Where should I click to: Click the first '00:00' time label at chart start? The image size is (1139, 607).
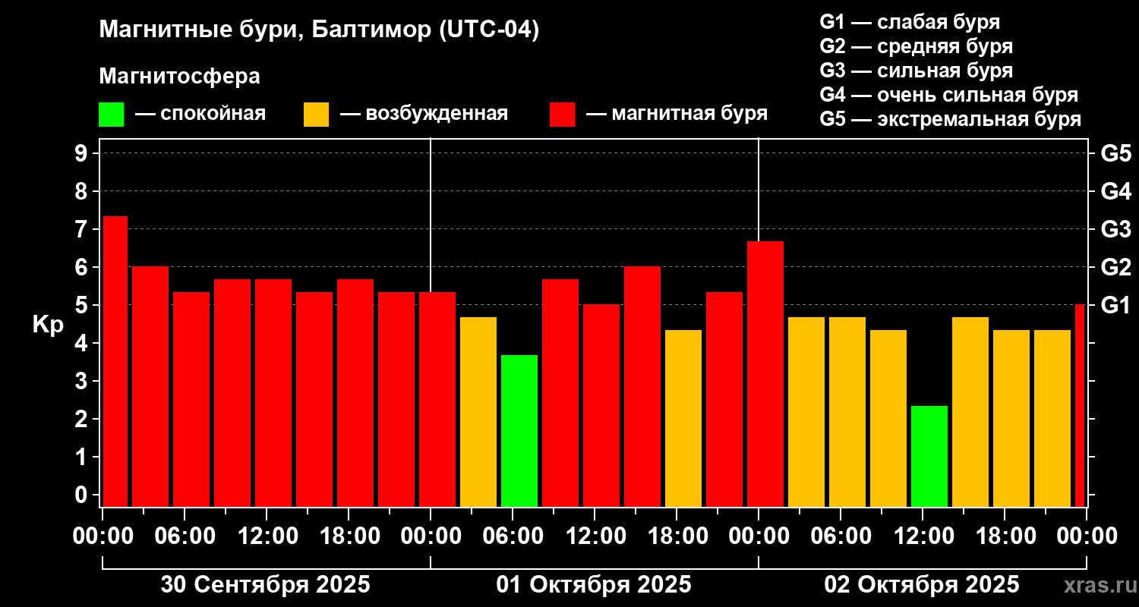pos(103,536)
